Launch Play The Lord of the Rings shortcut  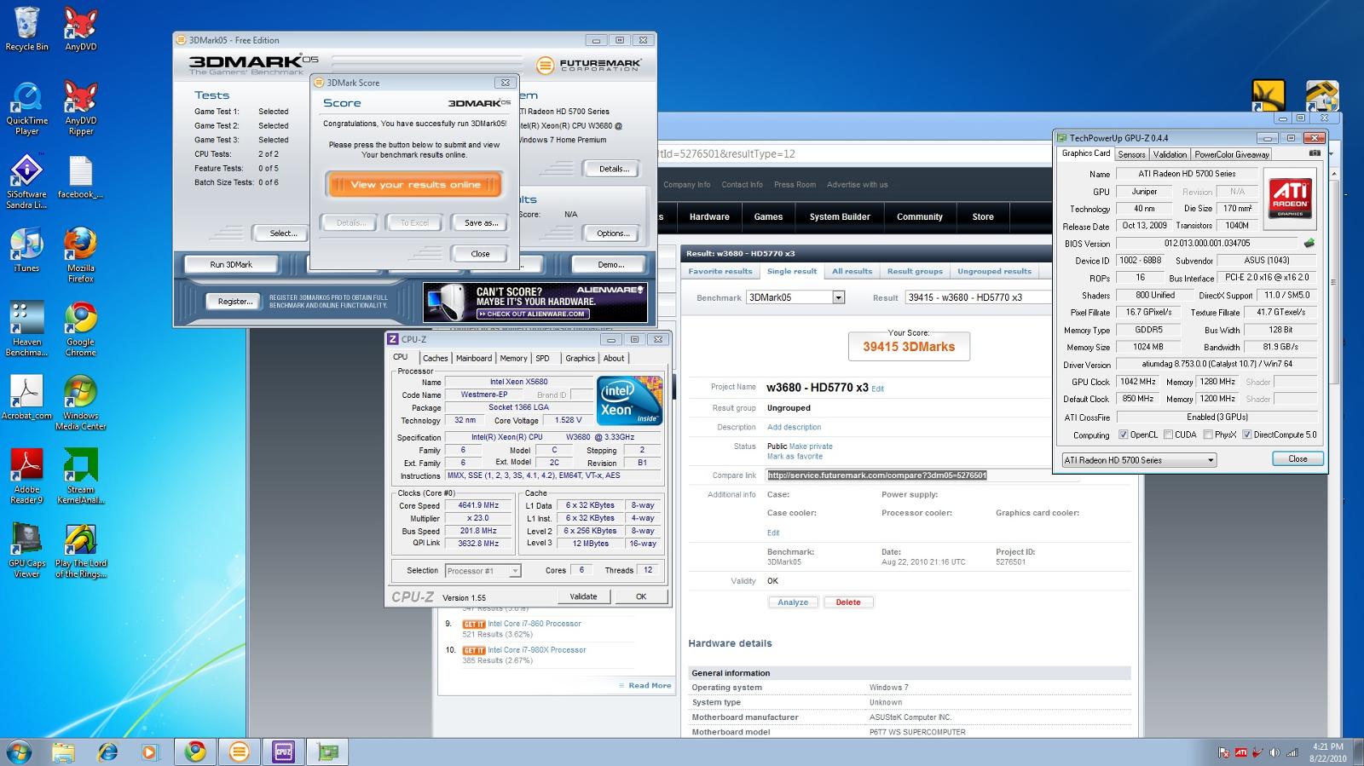(x=80, y=550)
